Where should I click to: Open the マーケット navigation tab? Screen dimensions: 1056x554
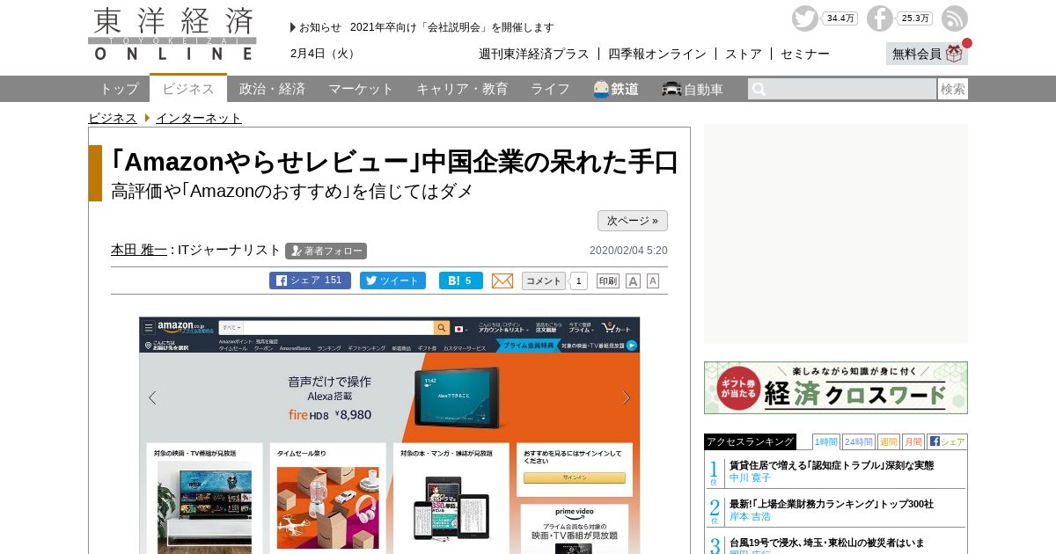361,89
